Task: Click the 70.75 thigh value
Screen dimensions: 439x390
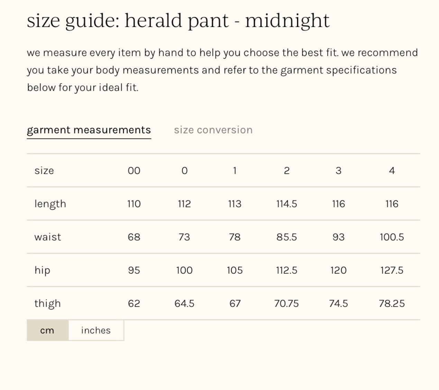Action: pyautogui.click(x=286, y=303)
